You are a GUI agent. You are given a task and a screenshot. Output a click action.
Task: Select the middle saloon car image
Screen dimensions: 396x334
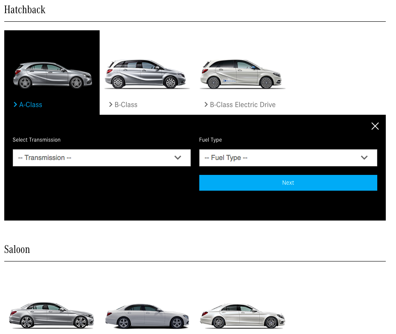146,316
